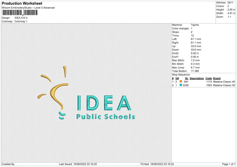Click 'Page 1 of 1' footer text

pos(229,164)
